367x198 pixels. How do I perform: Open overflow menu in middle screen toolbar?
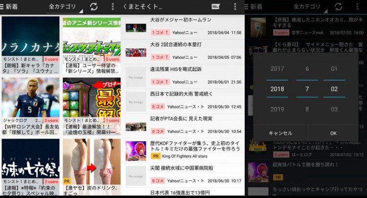235,6
